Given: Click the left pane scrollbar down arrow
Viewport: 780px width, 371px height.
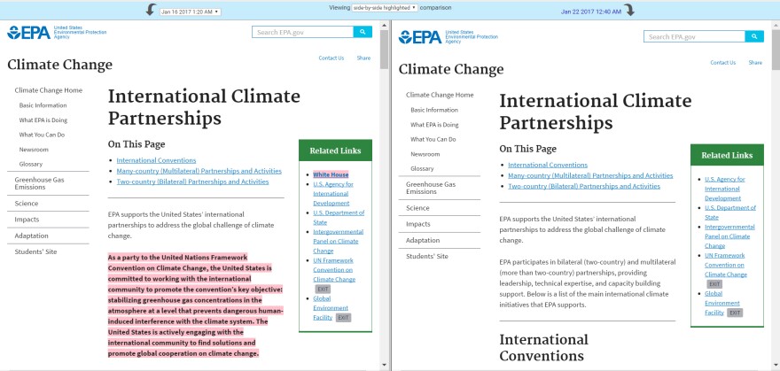Looking at the screenshot, I should [x=384, y=366].
